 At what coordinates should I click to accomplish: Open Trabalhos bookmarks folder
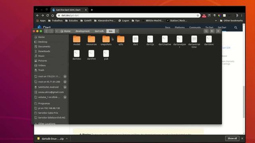tap(55, 21)
